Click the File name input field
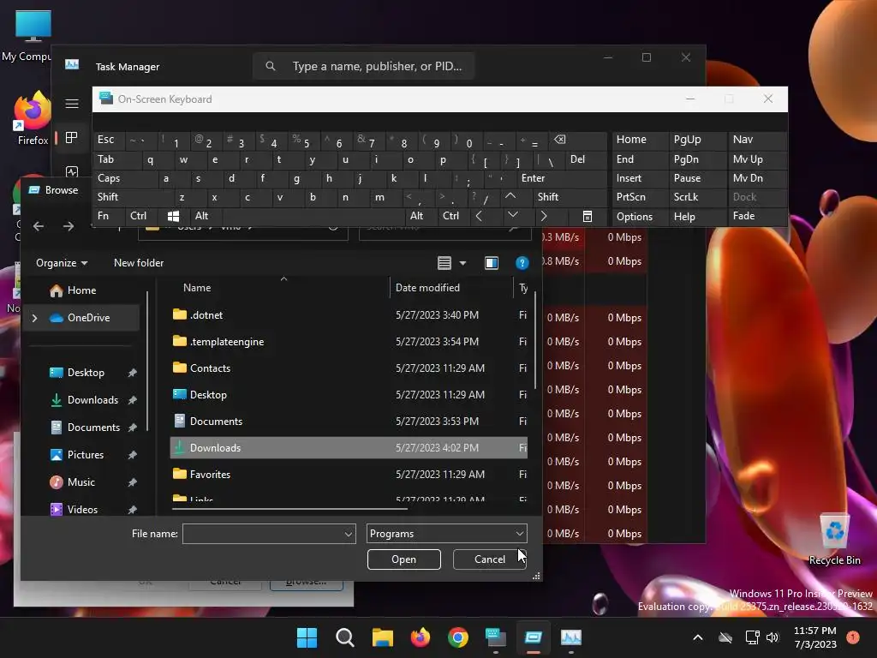Viewport: 877px width, 658px height. [x=263, y=534]
